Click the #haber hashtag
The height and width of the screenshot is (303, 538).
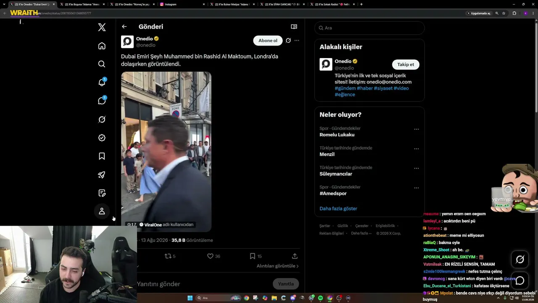click(x=364, y=88)
